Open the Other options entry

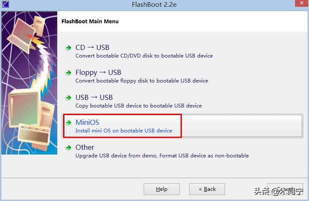click(x=85, y=147)
